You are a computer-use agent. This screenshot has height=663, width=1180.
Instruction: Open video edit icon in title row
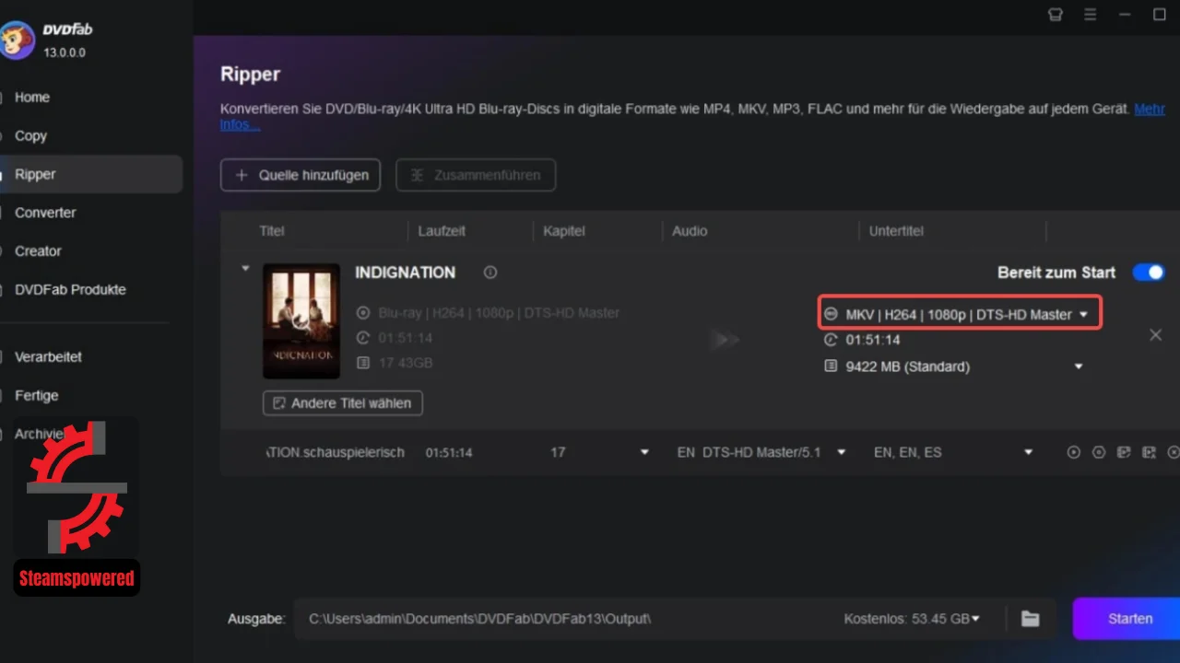(1124, 452)
